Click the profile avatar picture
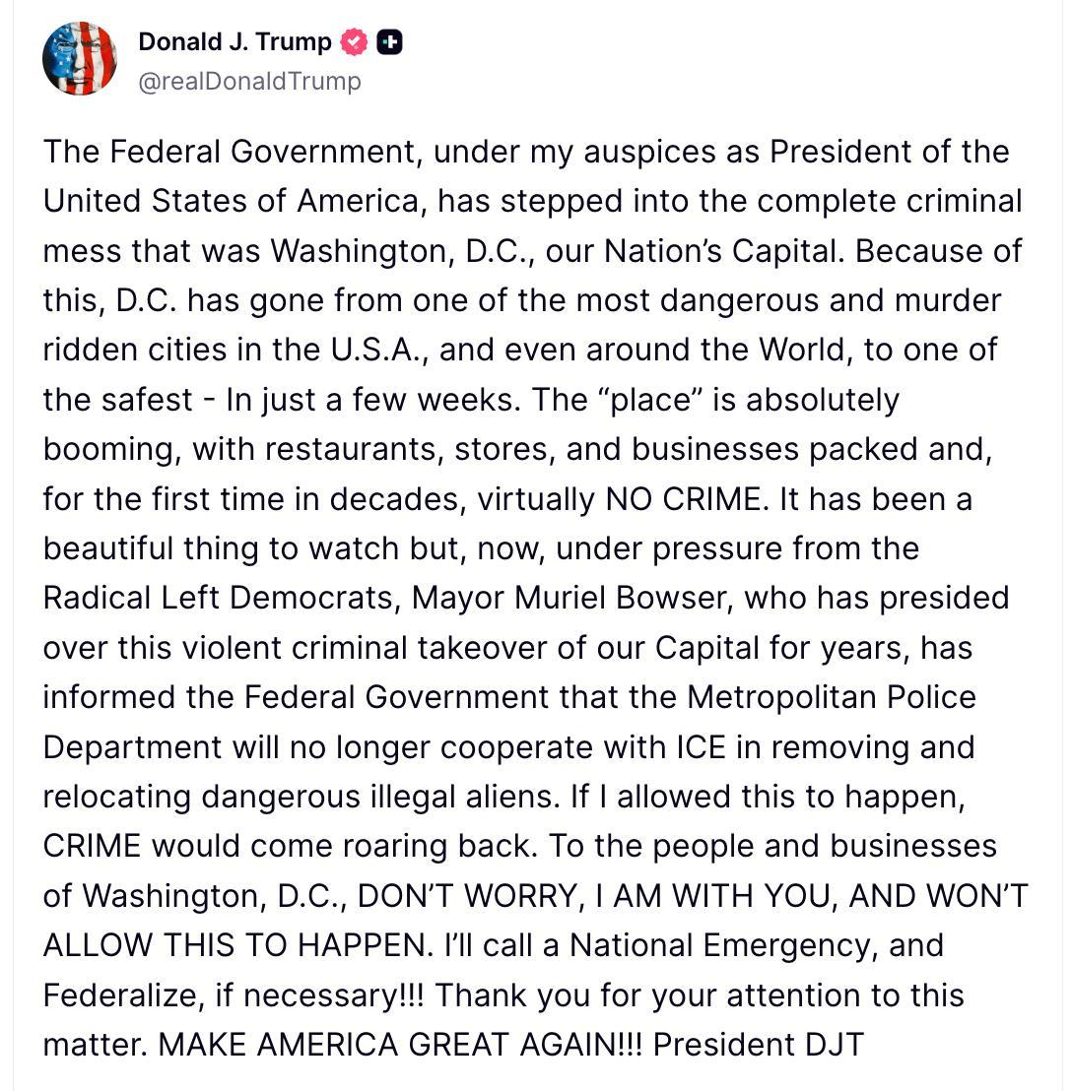 pyautogui.click(x=80, y=58)
